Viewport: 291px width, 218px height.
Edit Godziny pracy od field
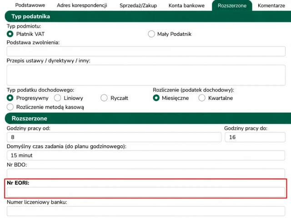[x=114, y=137]
